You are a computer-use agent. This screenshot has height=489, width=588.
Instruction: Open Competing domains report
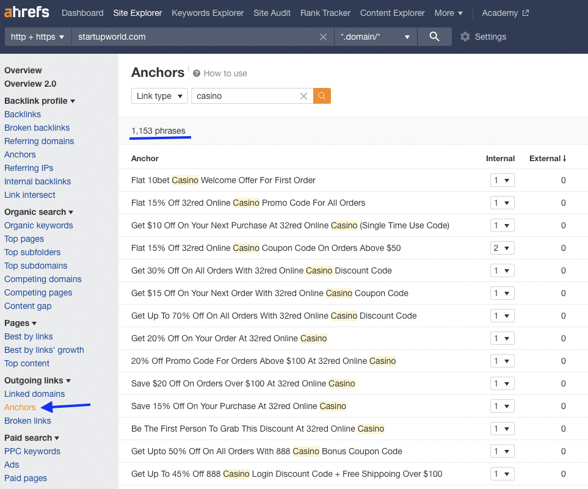point(43,279)
